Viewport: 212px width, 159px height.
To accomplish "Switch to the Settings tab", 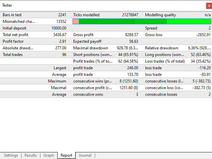I will click(11, 155).
